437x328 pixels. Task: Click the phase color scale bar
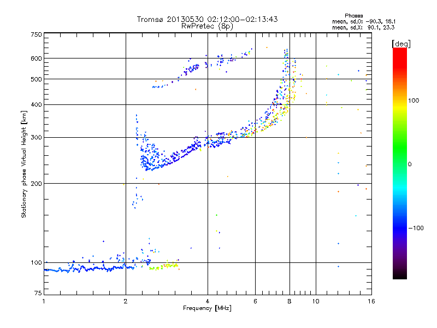tap(400, 163)
